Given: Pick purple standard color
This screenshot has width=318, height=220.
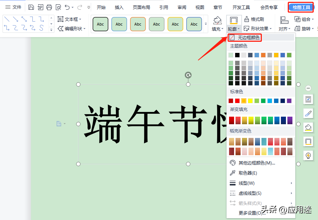Looking at the screenshot, I should point(289,101).
